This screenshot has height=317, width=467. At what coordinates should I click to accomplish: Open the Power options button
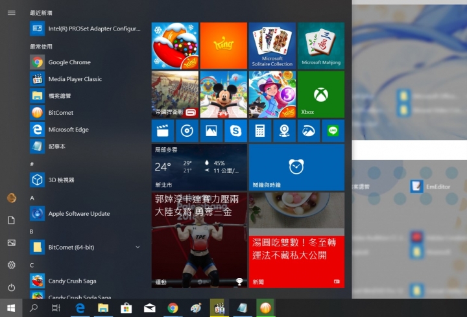[x=11, y=288]
